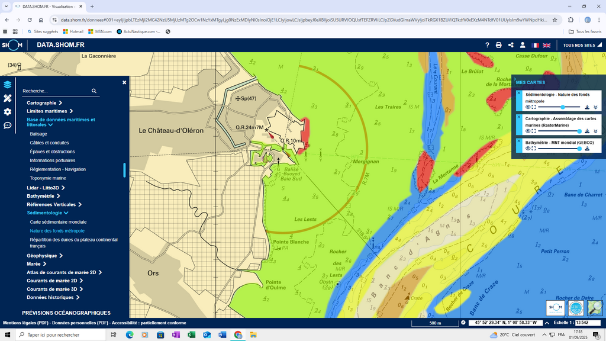Zoom to extent of Bathymétrie GEBCO layer
This screenshot has width=606, height=341.
tap(534, 149)
